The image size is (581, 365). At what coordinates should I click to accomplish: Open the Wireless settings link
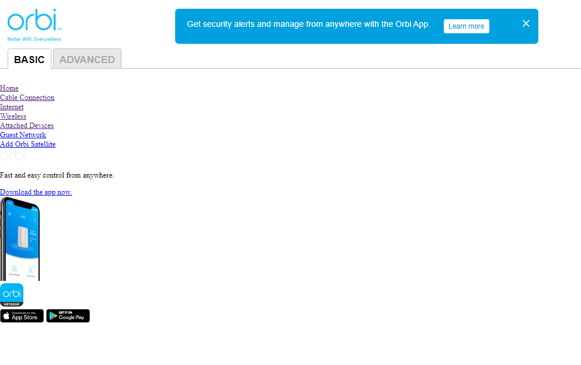[x=13, y=116]
